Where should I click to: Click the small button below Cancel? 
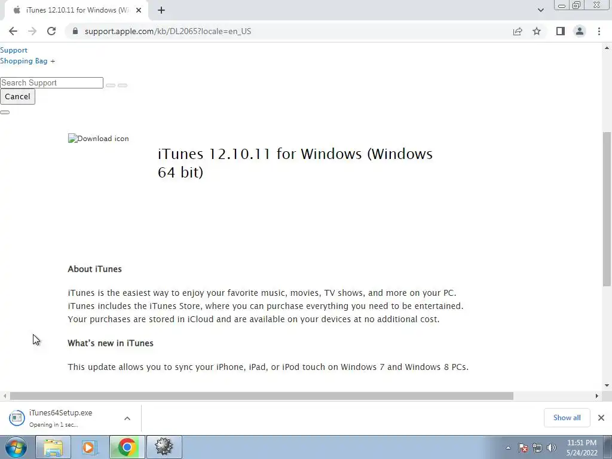(5, 112)
